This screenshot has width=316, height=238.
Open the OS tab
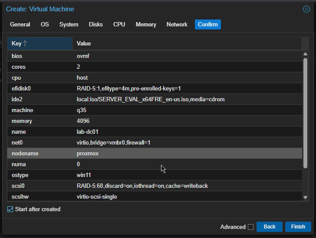(45, 25)
